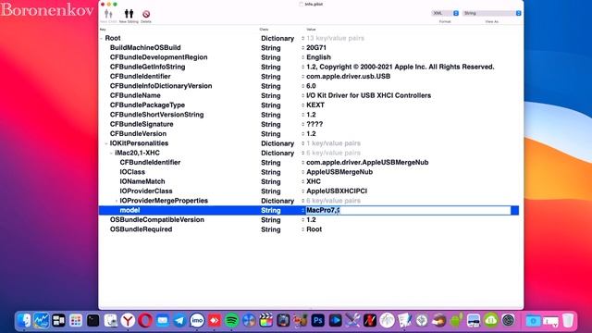Viewport: 592px width, 333px height.
Task: Open Spotify in the Dock
Action: (231, 321)
